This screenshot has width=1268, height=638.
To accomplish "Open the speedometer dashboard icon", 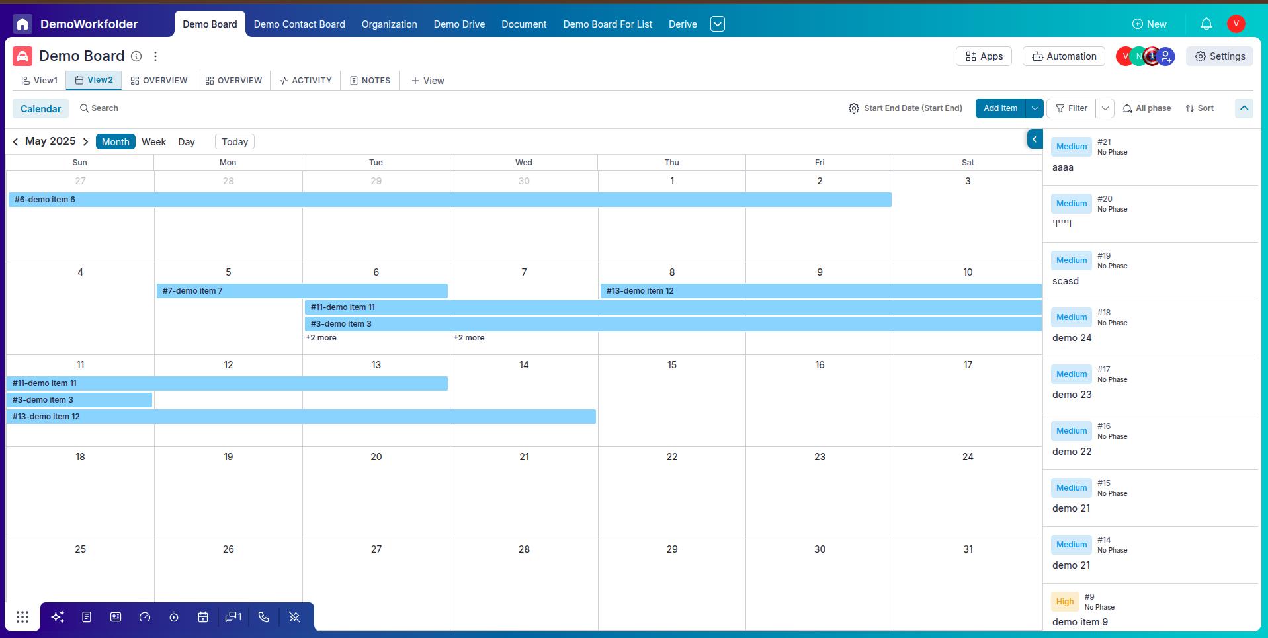I will [x=145, y=617].
